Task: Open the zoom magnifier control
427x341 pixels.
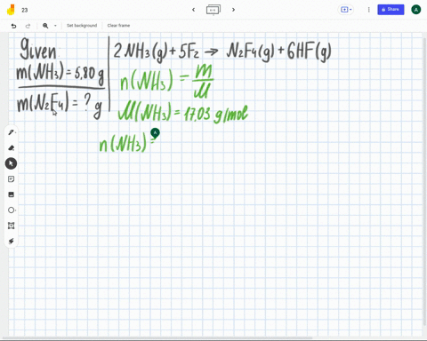Action: pos(45,26)
